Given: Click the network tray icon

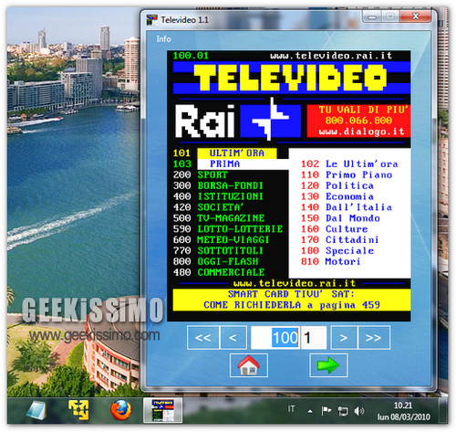Looking at the screenshot, I should (343, 411).
